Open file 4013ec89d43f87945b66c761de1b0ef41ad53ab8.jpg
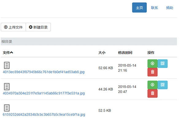This screenshot has height=121, width=184. tap(44, 72)
